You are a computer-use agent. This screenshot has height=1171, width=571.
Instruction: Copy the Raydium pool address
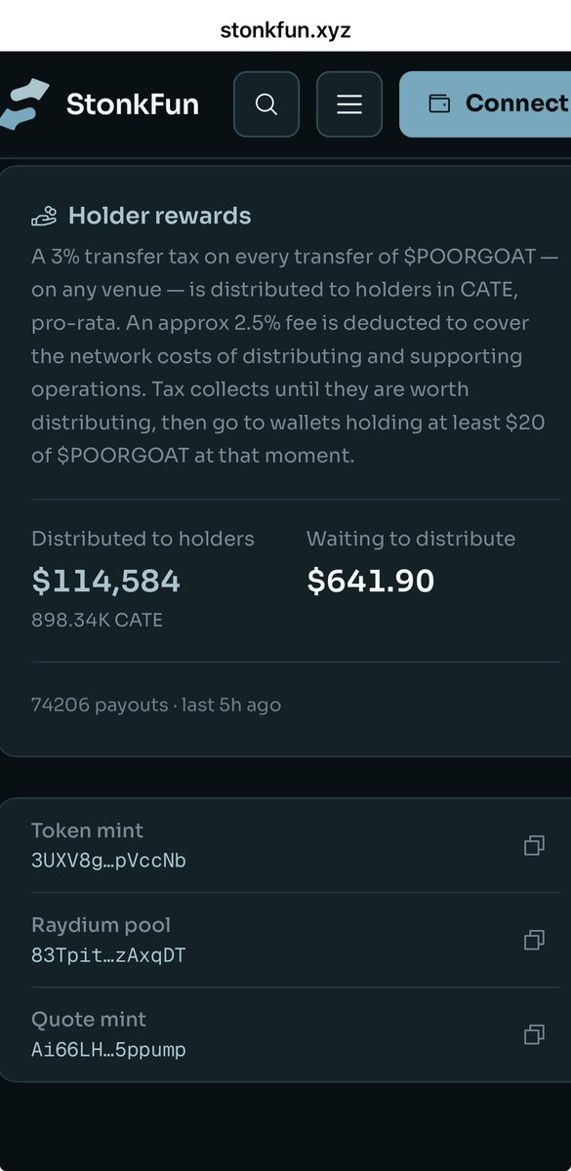(534, 940)
